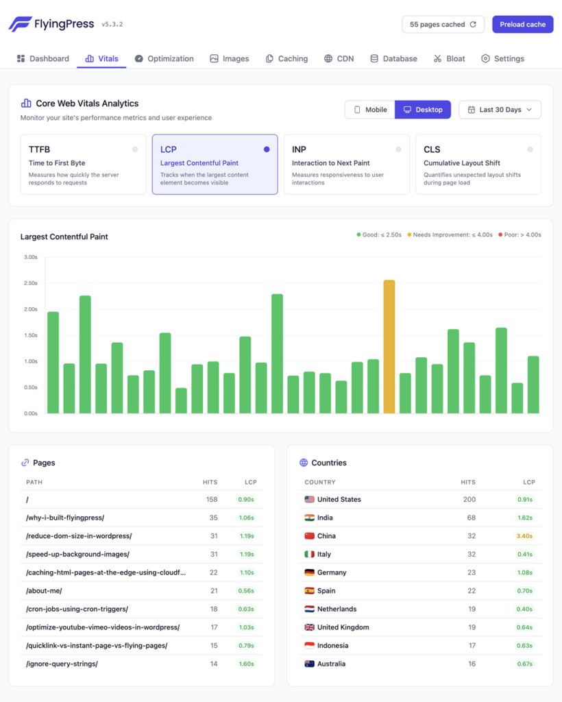Screen dimensions: 562x702
Task: Select the CLS metric card
Action: 478,164
